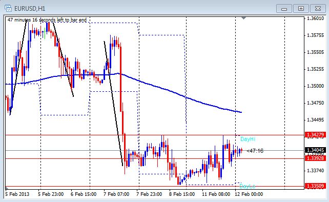Select the red horizontal line at 1.33928
Viewport: 329px width, 202px height.
[155, 158]
